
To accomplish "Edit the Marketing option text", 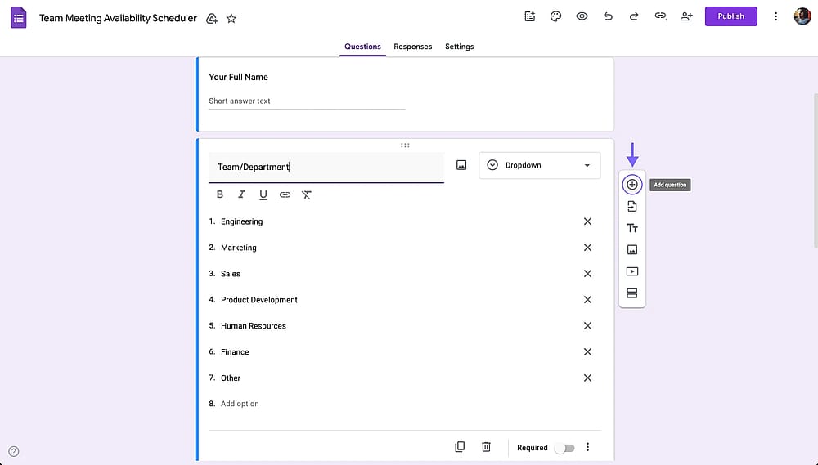I will [x=238, y=248].
